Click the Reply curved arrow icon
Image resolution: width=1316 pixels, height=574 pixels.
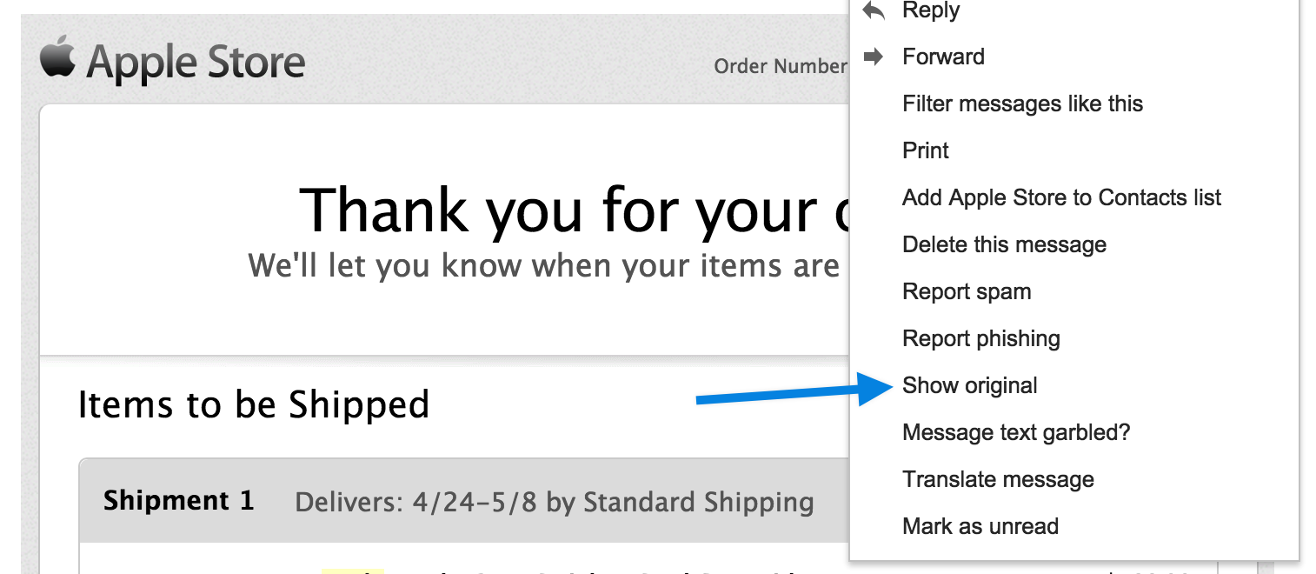coord(874,11)
